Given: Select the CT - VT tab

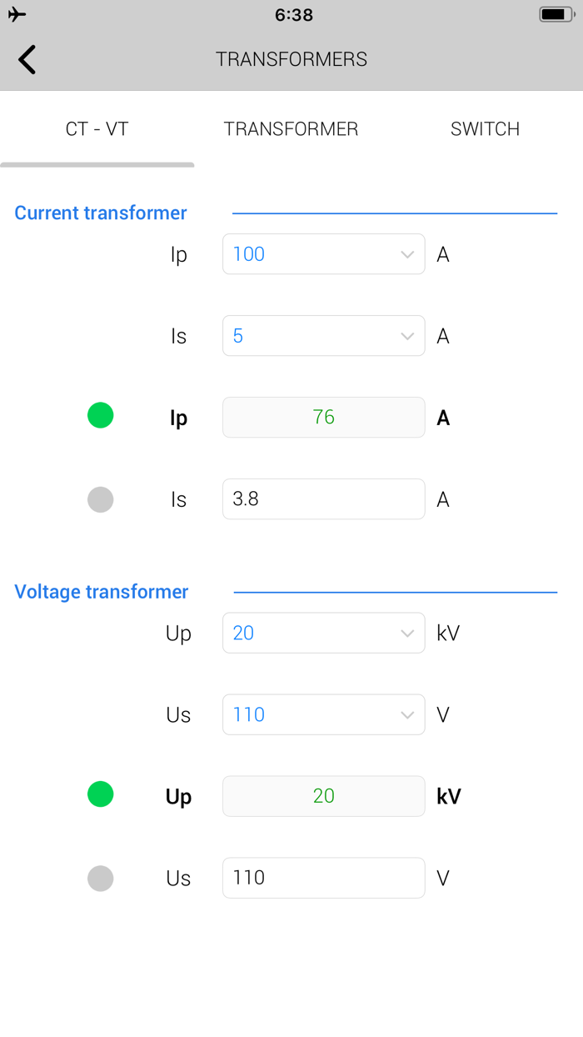Looking at the screenshot, I should click(x=96, y=129).
